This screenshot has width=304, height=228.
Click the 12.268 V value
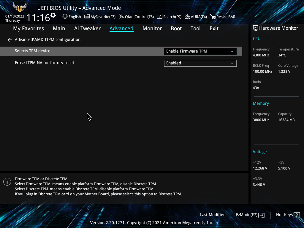coord(260,169)
